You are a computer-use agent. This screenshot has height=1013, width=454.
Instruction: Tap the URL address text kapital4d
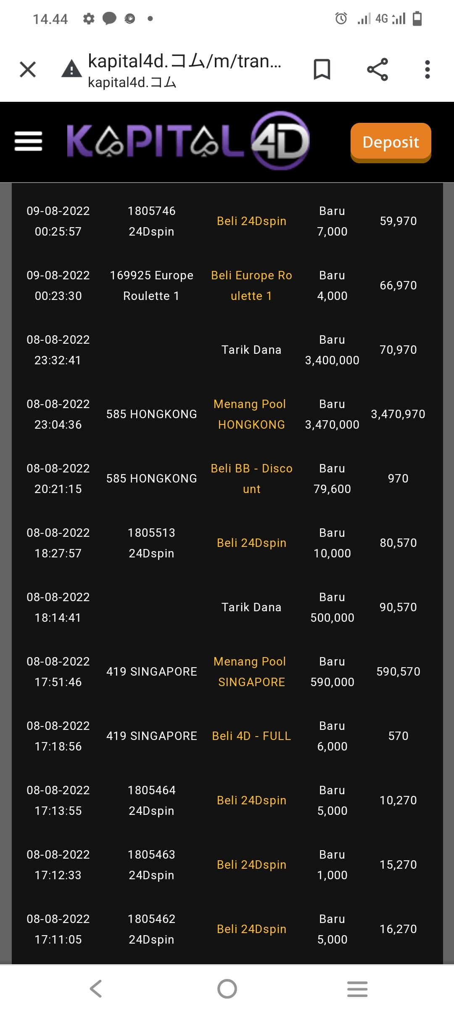click(x=184, y=61)
